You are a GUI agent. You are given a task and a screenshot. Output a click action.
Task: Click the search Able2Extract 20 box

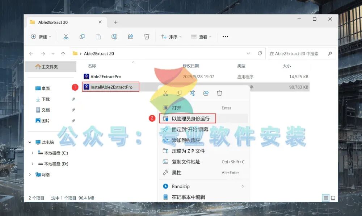(x=301, y=54)
